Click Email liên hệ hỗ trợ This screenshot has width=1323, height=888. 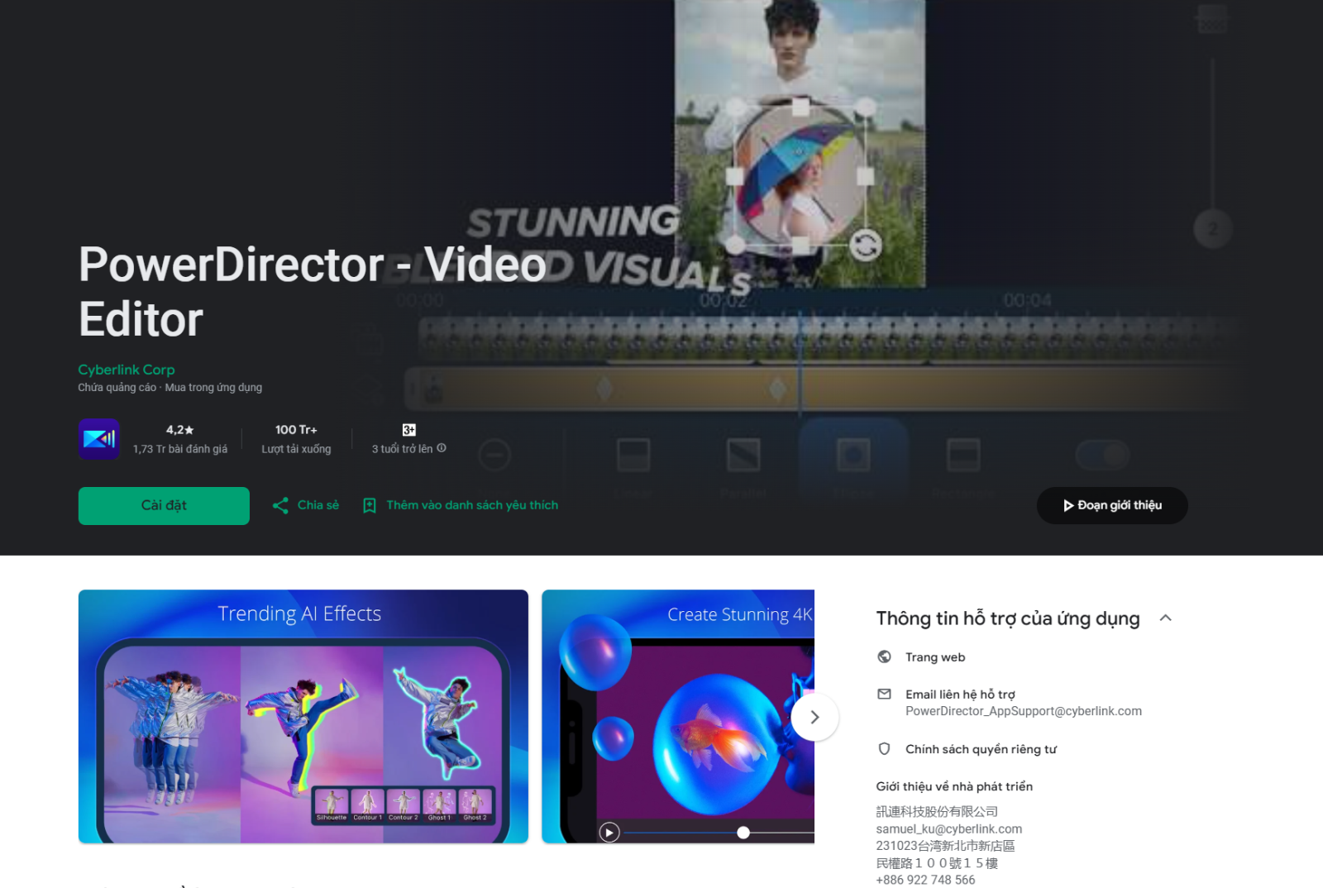[960, 695]
